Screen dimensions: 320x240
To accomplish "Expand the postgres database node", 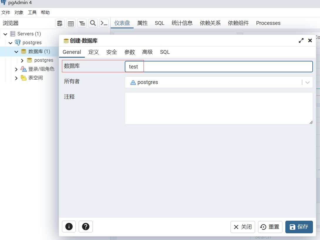I will (x=22, y=60).
